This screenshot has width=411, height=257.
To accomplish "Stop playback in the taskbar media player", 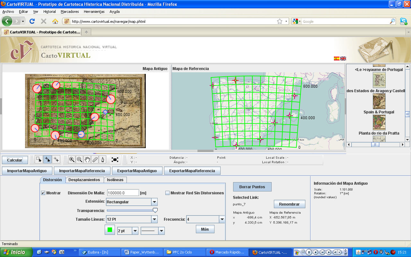I will coord(316,252).
